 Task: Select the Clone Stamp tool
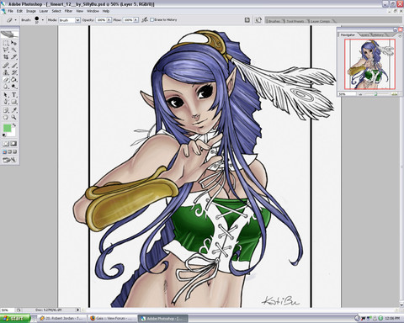[x=6, y=72]
